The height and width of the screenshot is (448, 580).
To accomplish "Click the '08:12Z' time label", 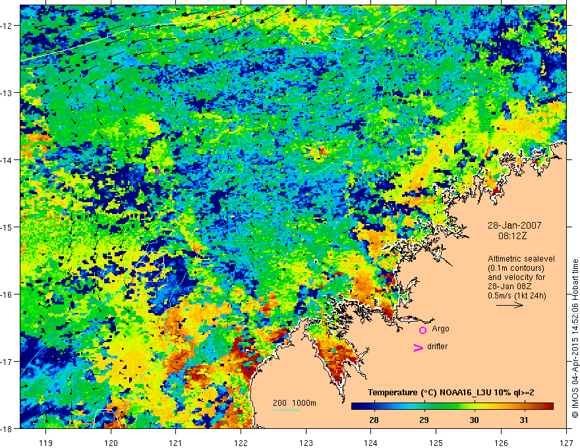I will pos(512,236).
